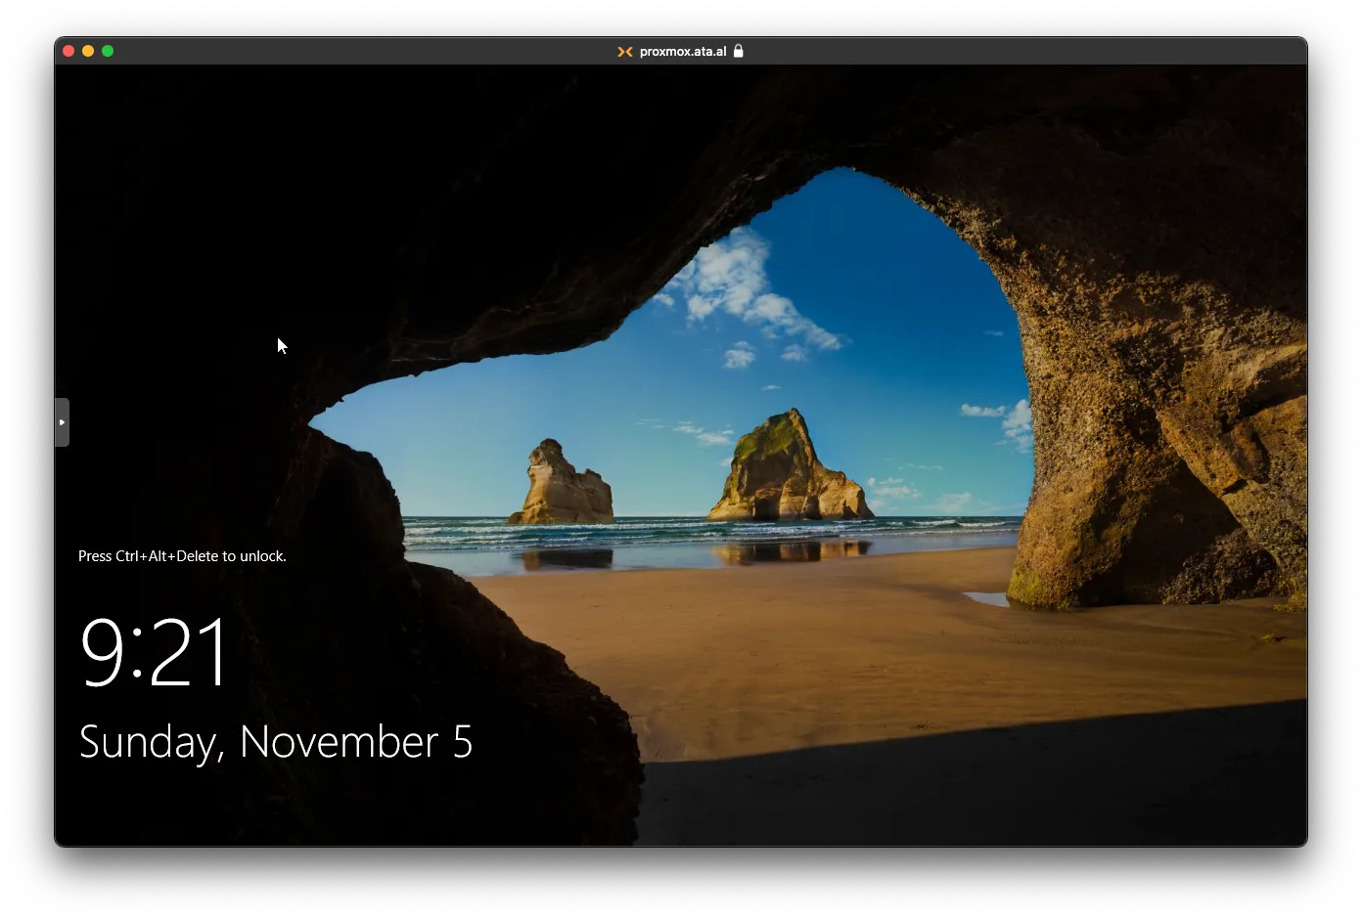The image size is (1362, 919).
Task: Expand the noVNC side control panel handle
Action: (62, 422)
